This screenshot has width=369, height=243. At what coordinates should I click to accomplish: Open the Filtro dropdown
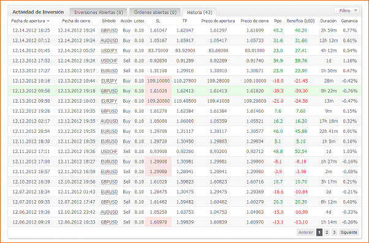coord(348,10)
